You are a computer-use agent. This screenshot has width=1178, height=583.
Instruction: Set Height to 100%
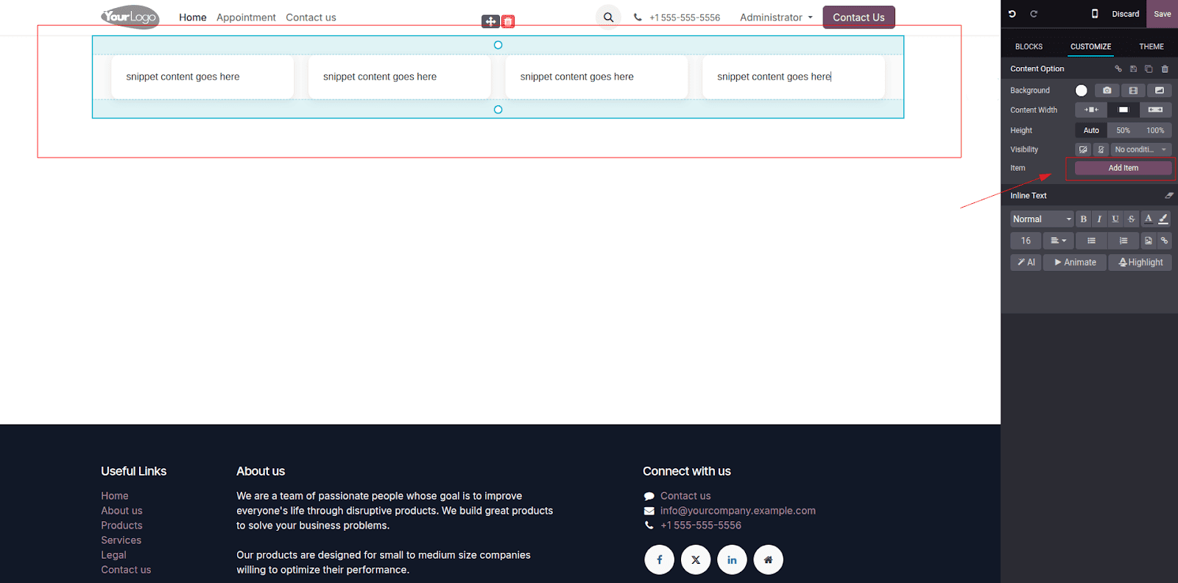click(x=1156, y=130)
